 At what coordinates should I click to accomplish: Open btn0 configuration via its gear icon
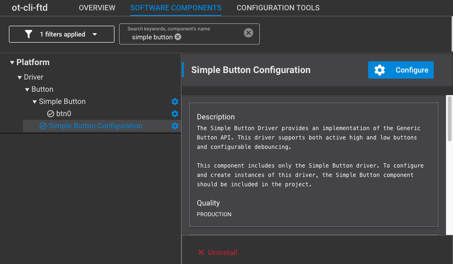[x=174, y=114]
